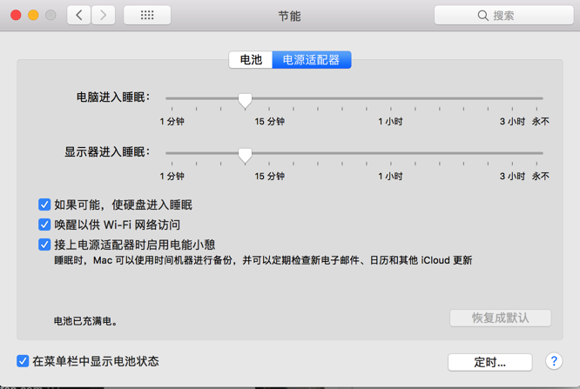Open the 定时... schedule dialog
The width and height of the screenshot is (580, 389).
tap(490, 362)
